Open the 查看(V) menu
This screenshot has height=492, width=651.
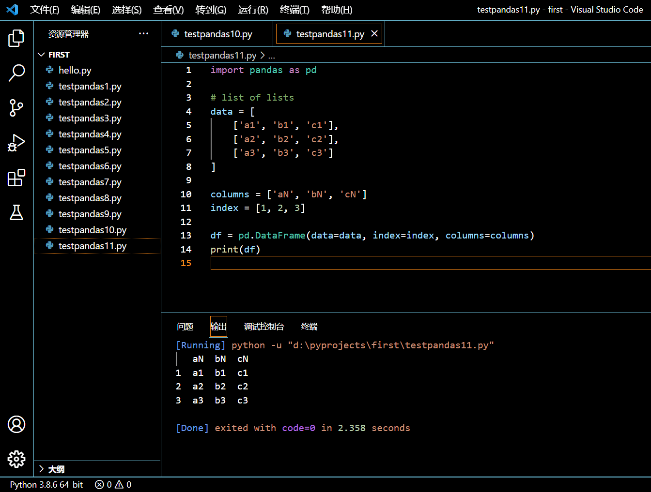tap(168, 10)
